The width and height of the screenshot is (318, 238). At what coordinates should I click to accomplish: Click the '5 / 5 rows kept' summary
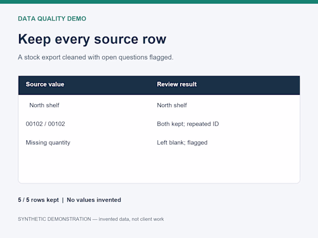pyautogui.click(x=38, y=200)
